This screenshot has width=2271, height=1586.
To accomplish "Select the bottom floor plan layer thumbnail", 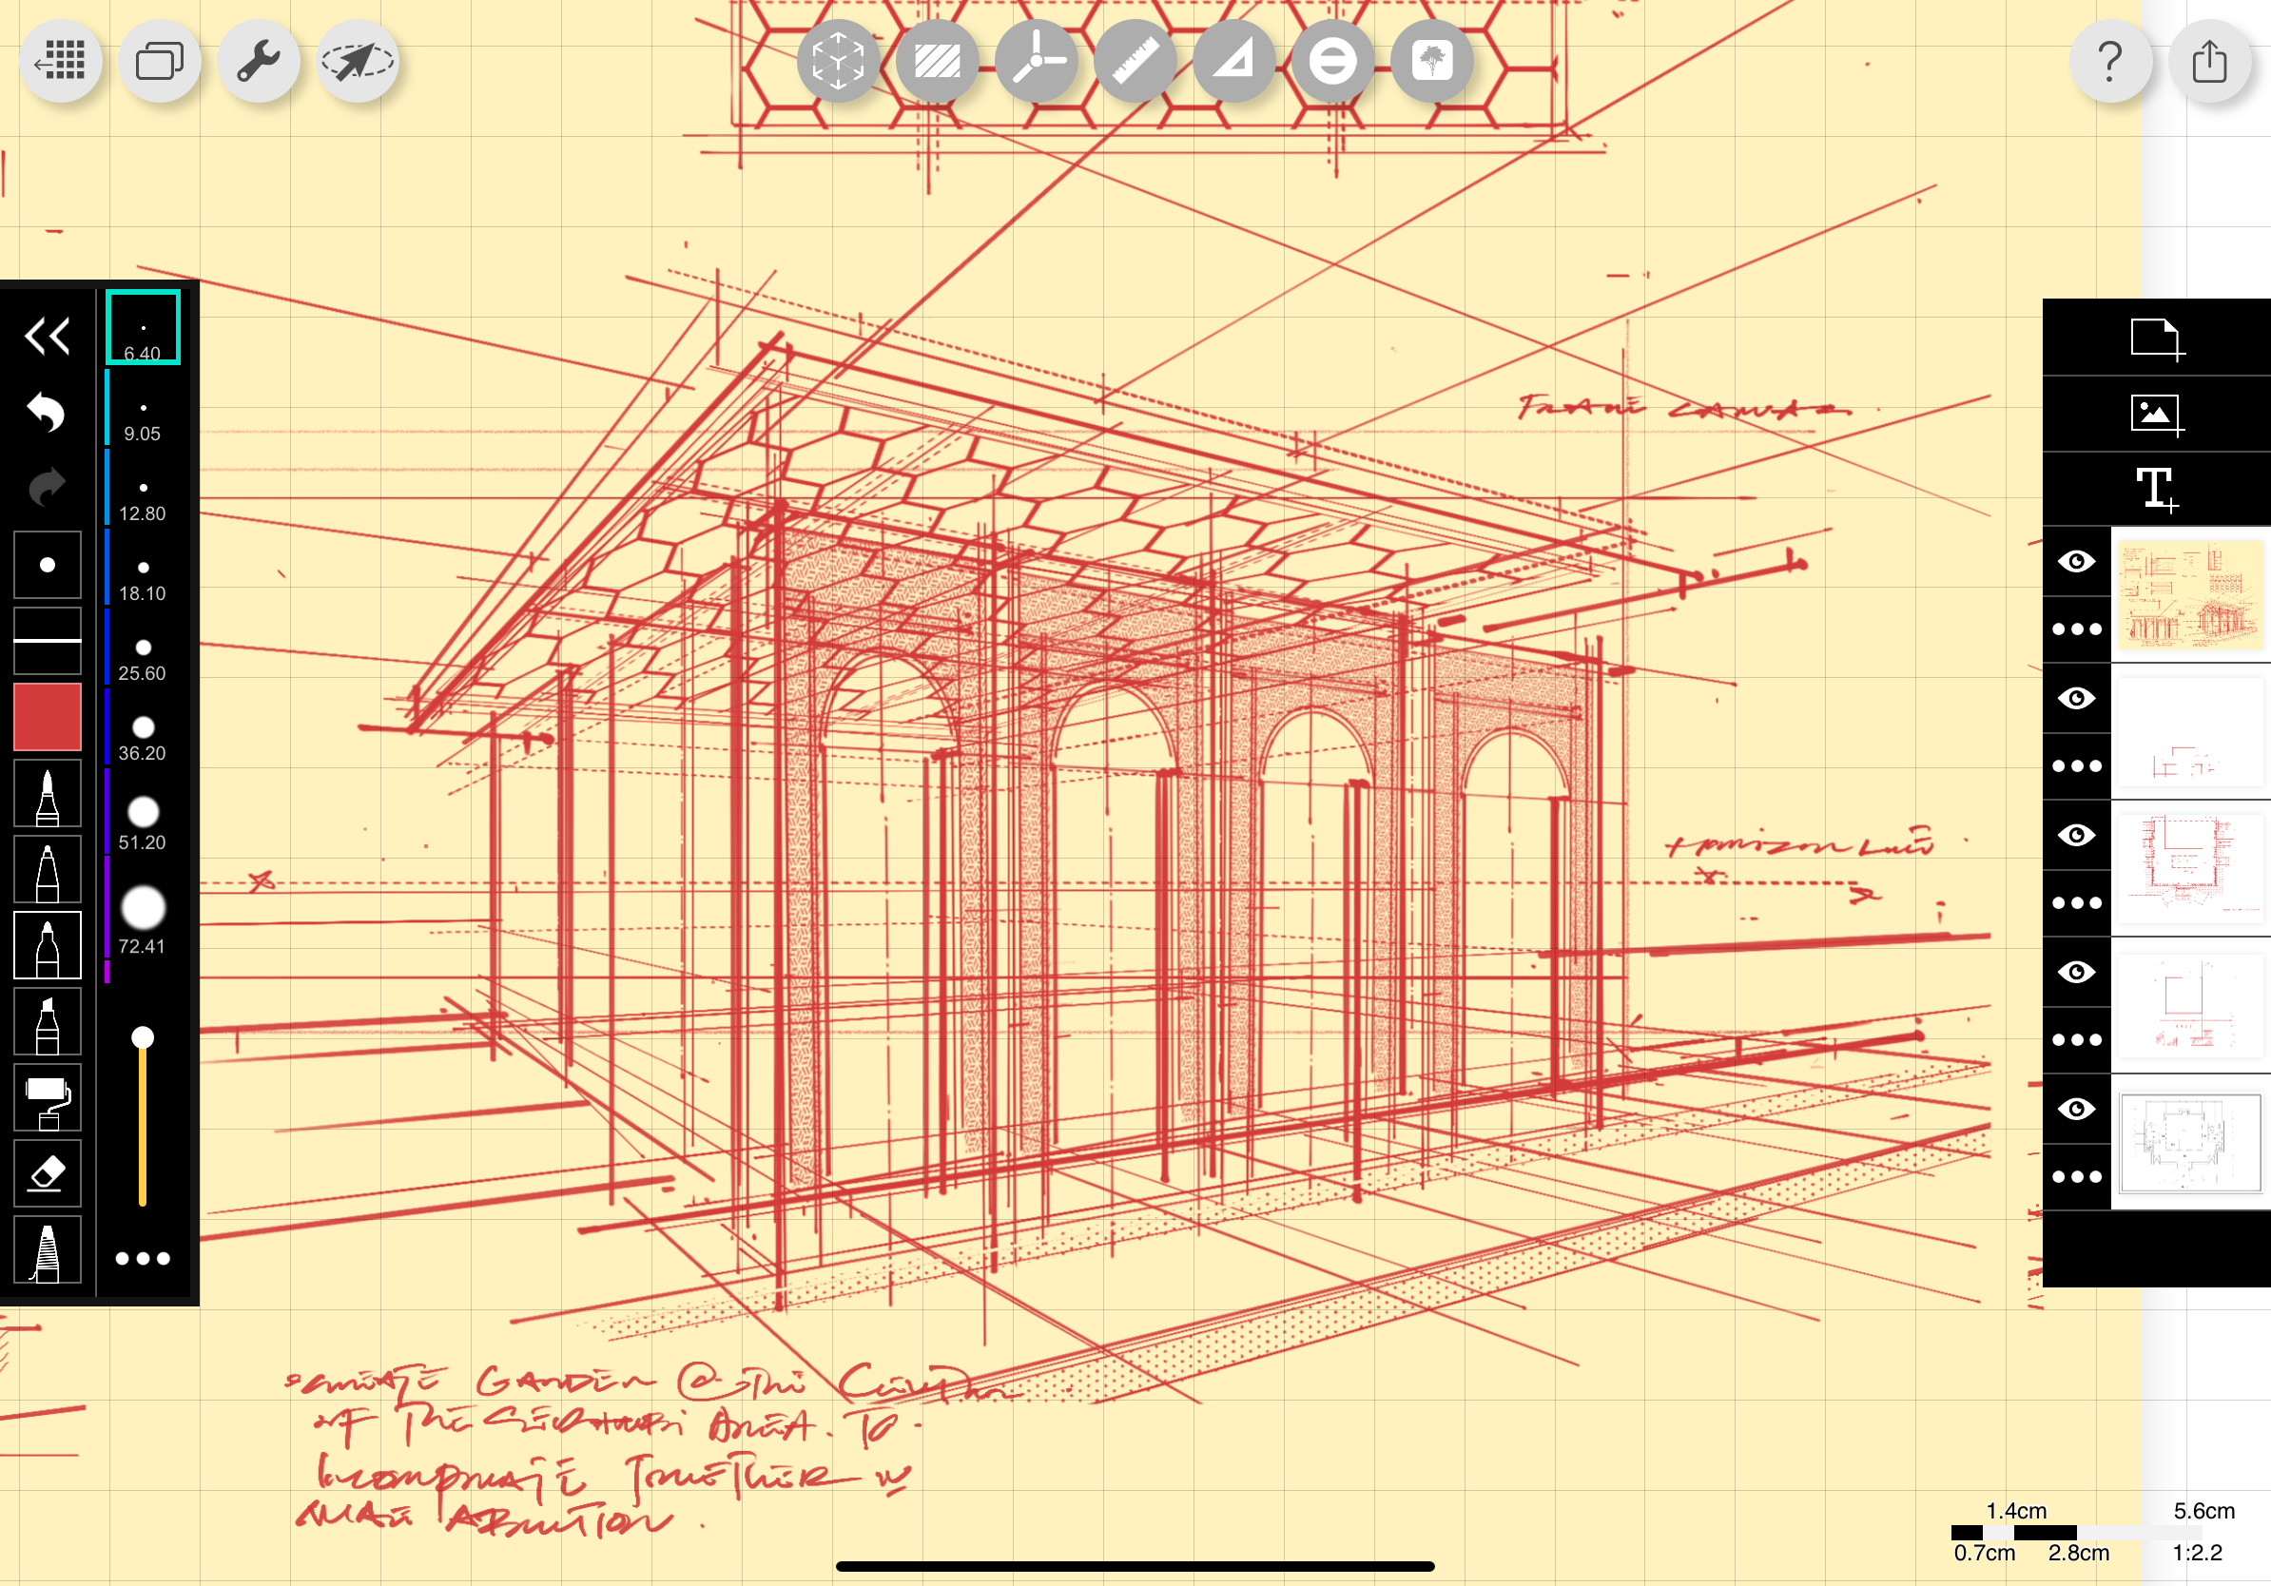I will pos(2190,1142).
